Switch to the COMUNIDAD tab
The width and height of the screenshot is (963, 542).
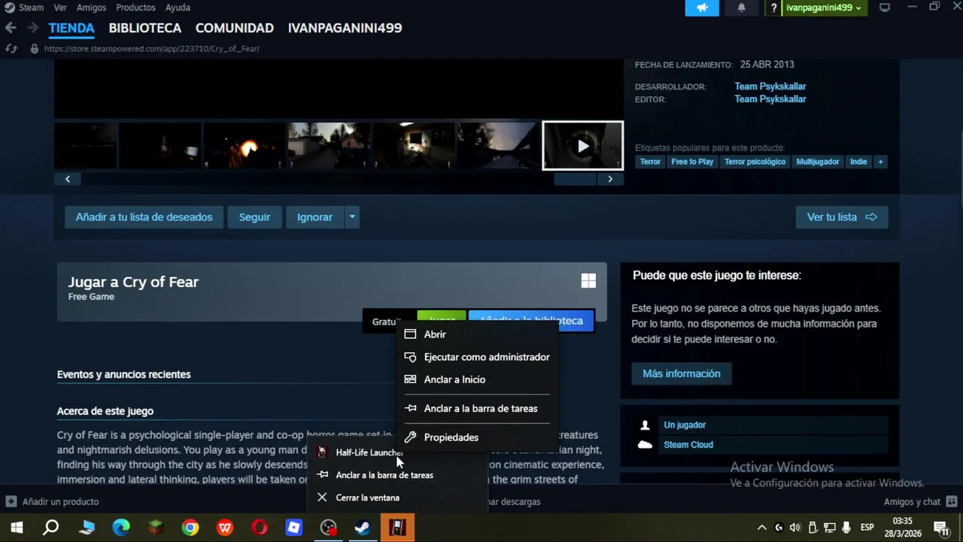pos(235,28)
